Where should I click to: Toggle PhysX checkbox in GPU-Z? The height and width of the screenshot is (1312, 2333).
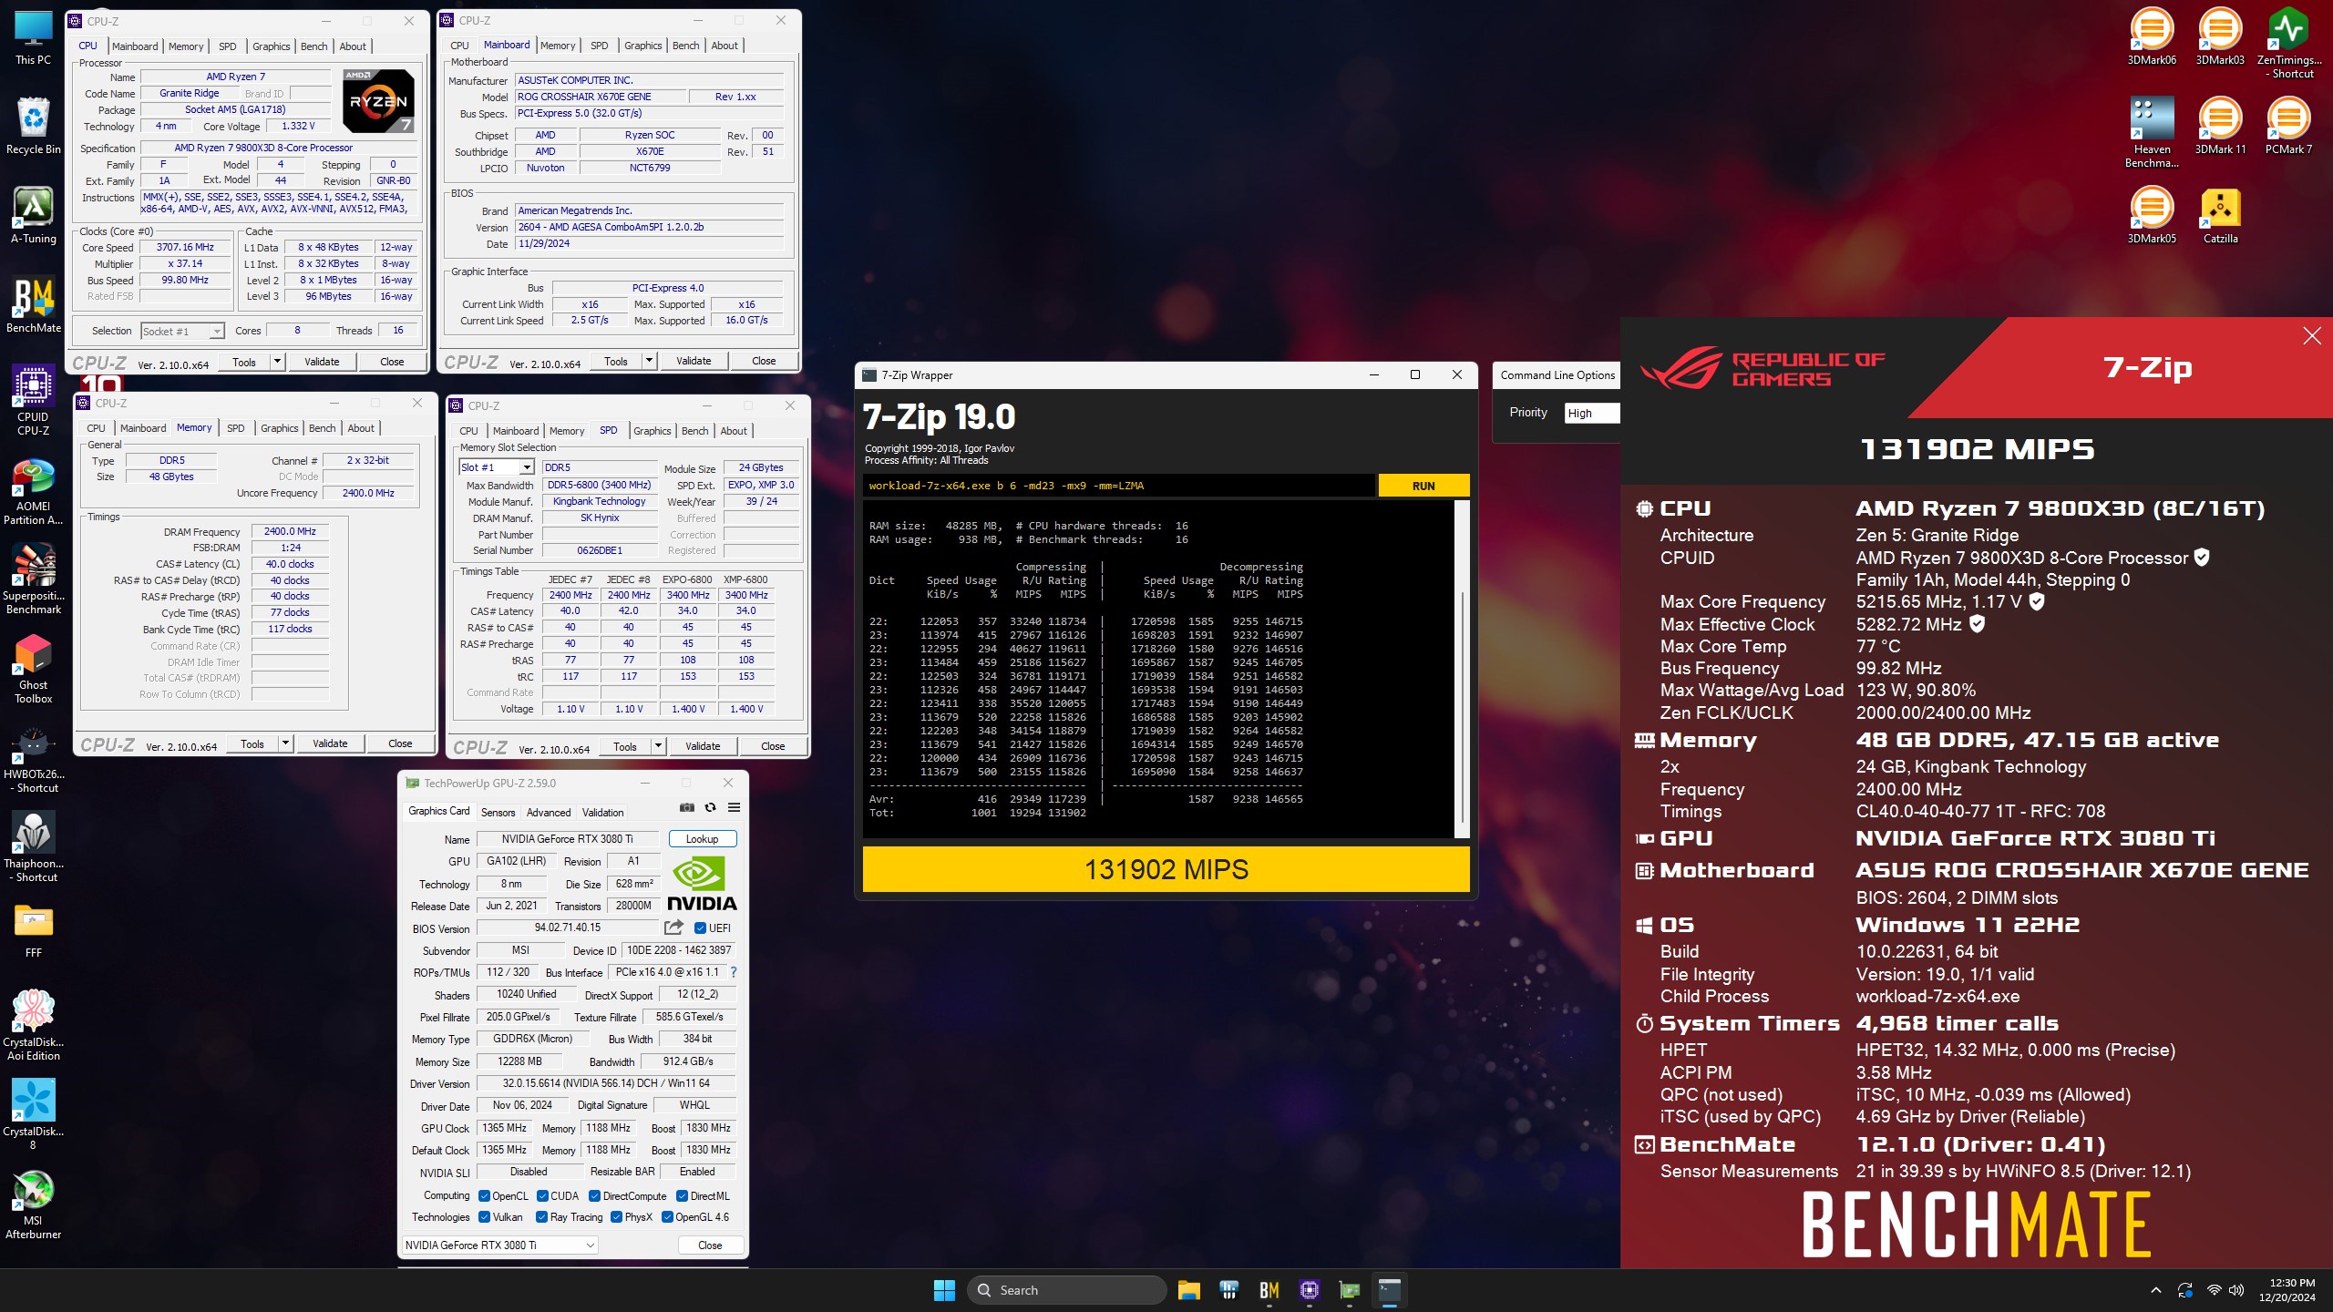[x=617, y=1217]
